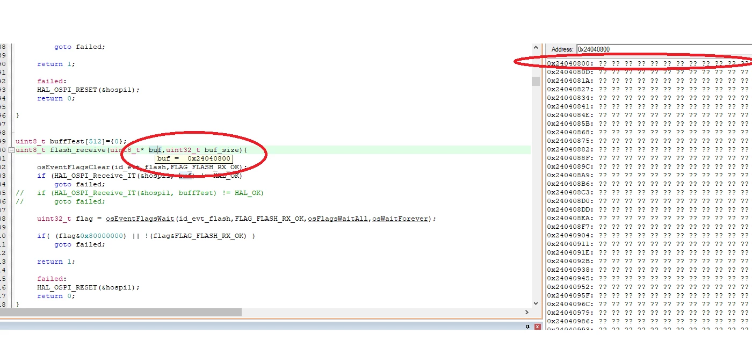Screen dimensions: 752x348
Task: Click the commented-out 'goto failed;' line
Action: [x=60, y=201]
